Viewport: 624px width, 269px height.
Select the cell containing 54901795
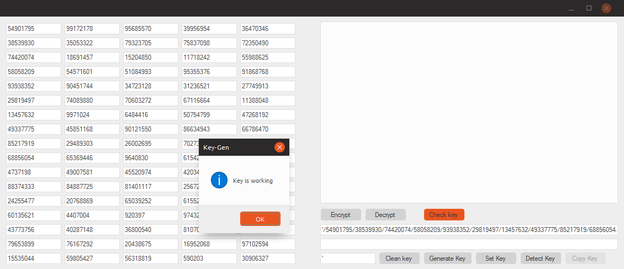pos(34,29)
